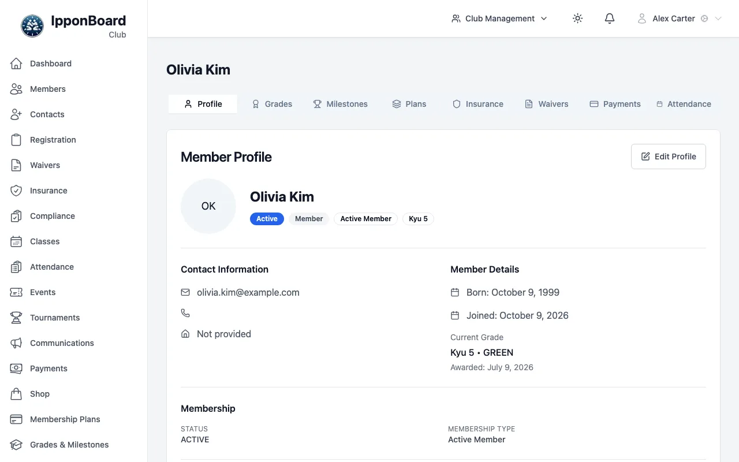The width and height of the screenshot is (739, 462).
Task: Switch to the Milestones tab
Action: [340, 104]
